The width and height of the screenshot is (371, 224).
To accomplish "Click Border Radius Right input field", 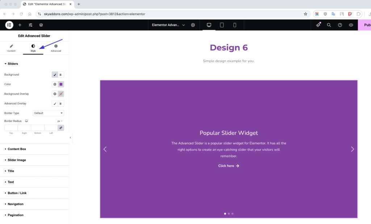I will pos(24,128).
